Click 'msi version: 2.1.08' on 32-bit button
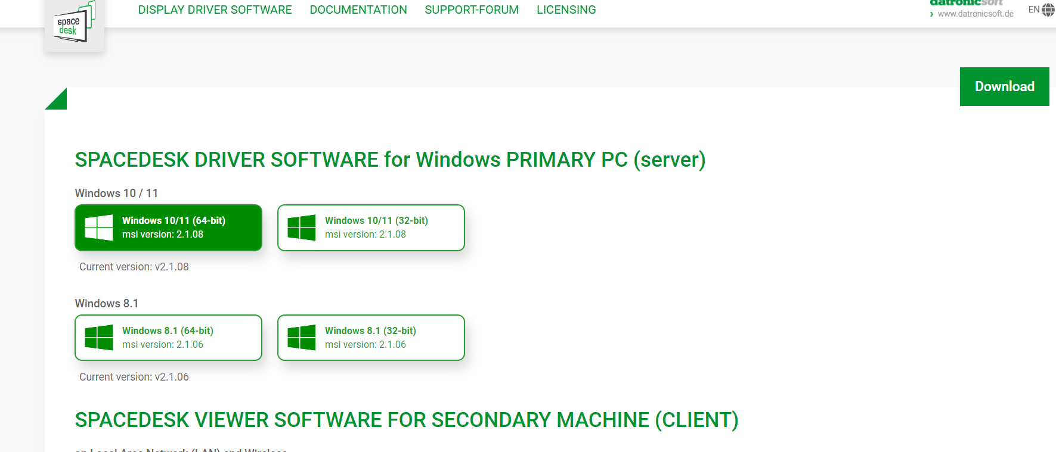The image size is (1056, 452). click(366, 235)
